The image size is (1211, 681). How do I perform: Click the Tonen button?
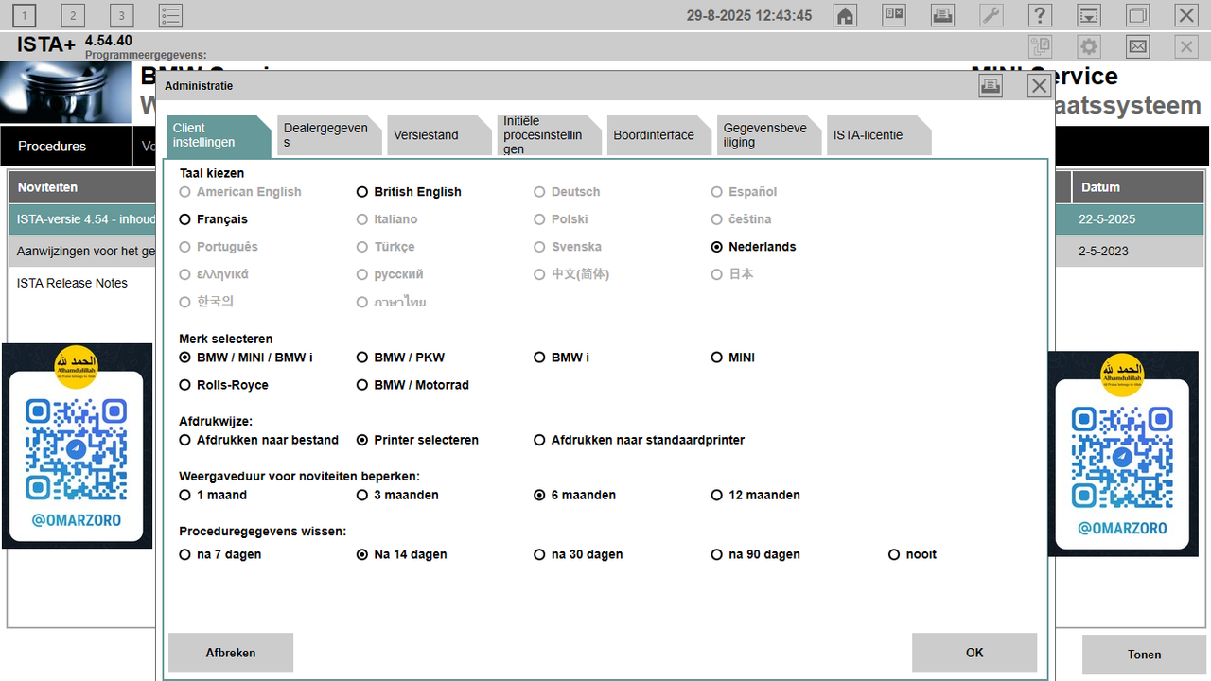tap(1145, 655)
